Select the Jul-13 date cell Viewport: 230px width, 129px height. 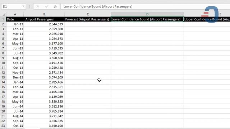(15, 53)
